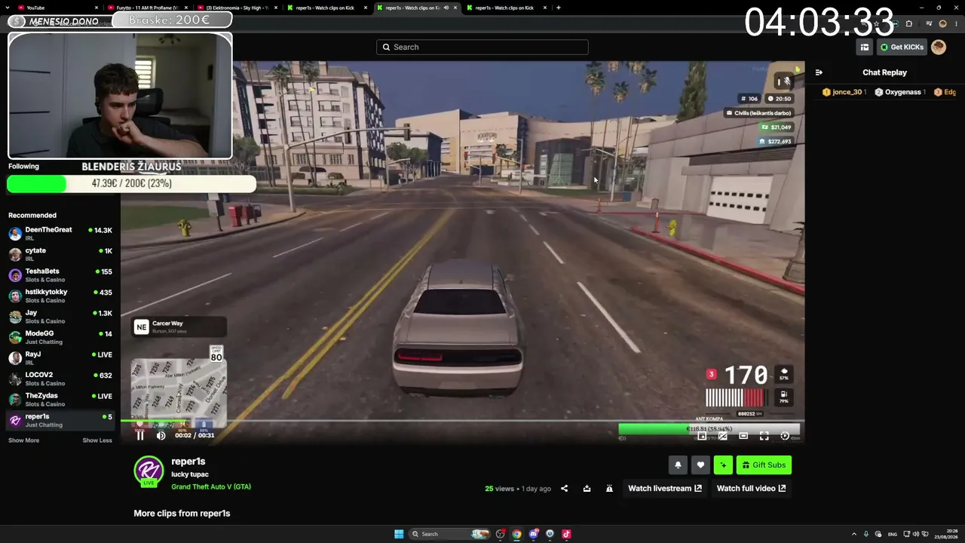965x543 pixels.
Task: Open a new browser tab
Action: coord(558,8)
